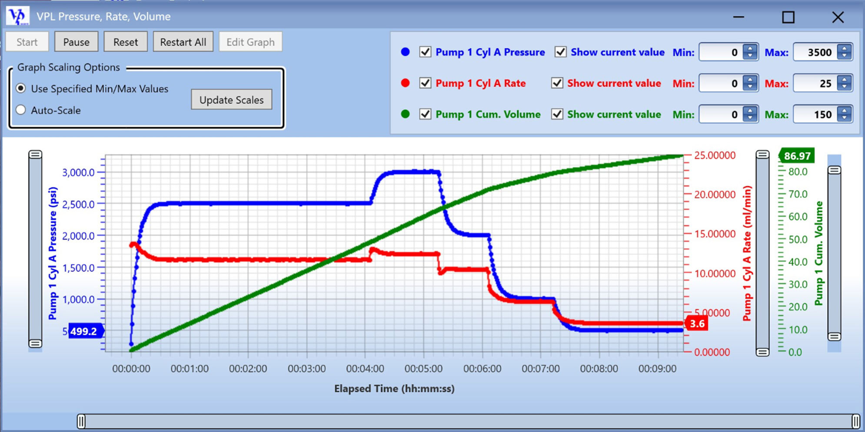Close the VPL Pressure, Rate, Volume window

838,17
